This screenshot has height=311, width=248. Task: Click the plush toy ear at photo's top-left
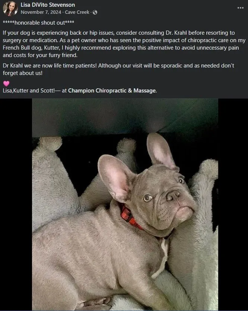tap(50, 143)
